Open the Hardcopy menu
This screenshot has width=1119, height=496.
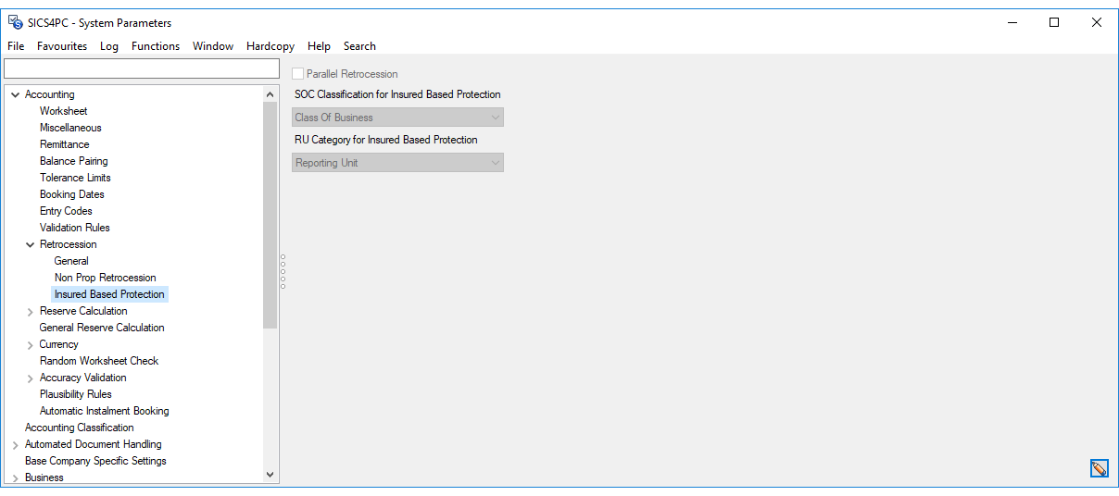point(270,46)
